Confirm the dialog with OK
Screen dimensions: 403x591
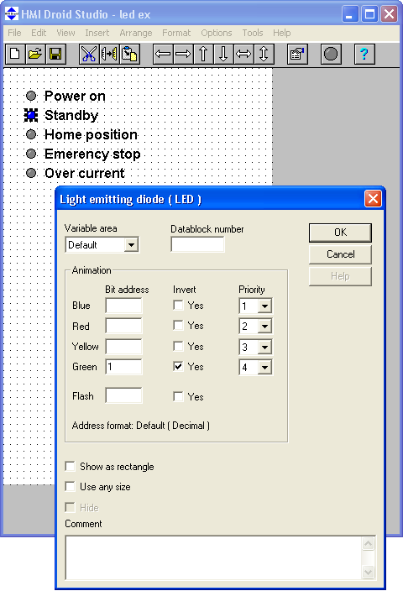(340, 233)
